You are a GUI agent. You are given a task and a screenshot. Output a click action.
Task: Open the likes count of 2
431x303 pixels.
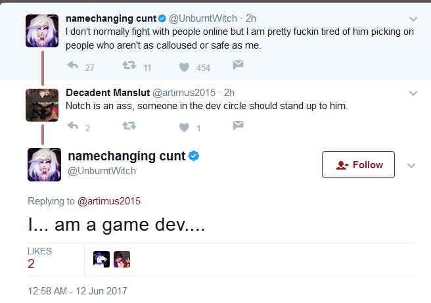(31, 264)
